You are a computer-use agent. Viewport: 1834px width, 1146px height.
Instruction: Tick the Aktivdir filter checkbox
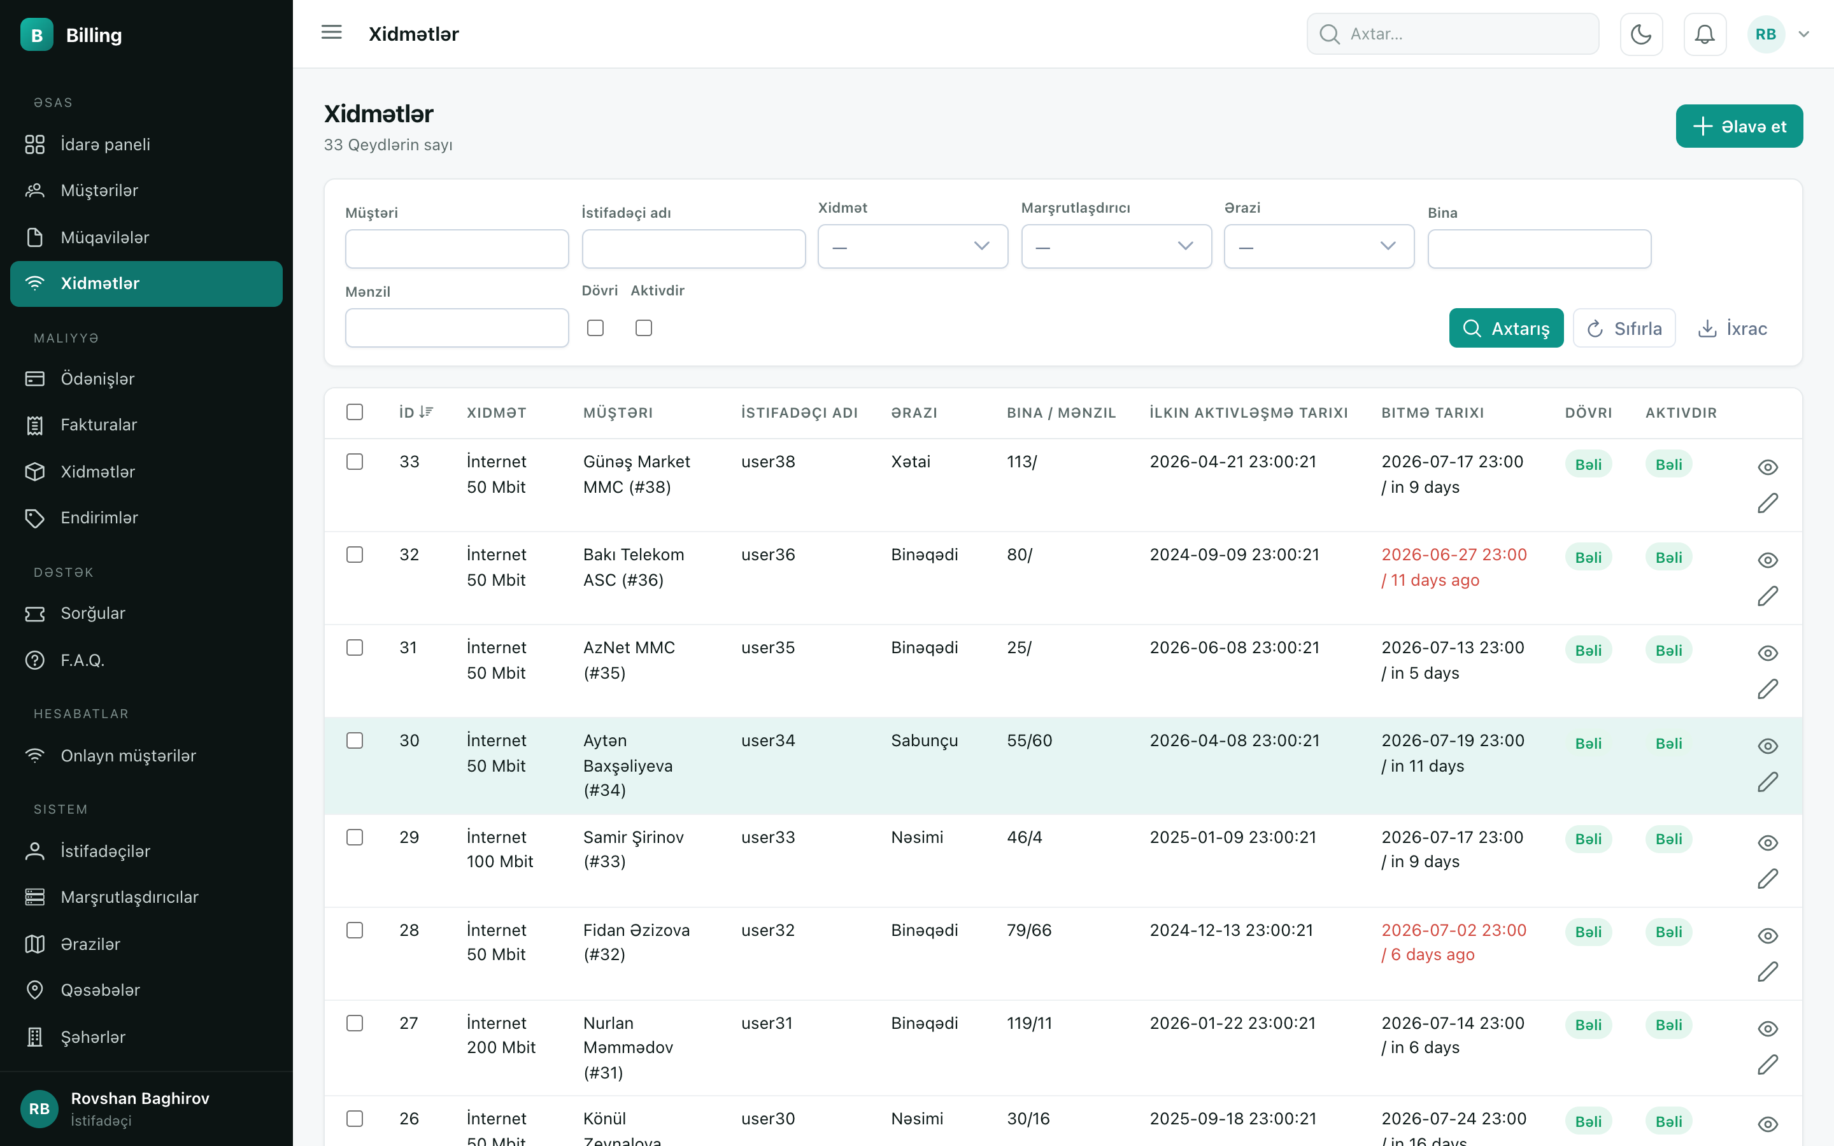[643, 327]
